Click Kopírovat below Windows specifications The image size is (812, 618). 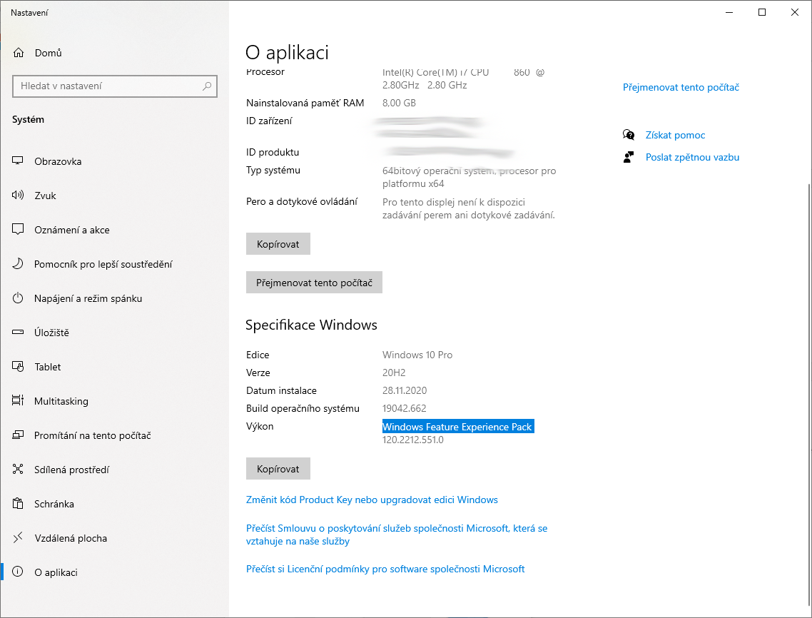click(x=278, y=469)
